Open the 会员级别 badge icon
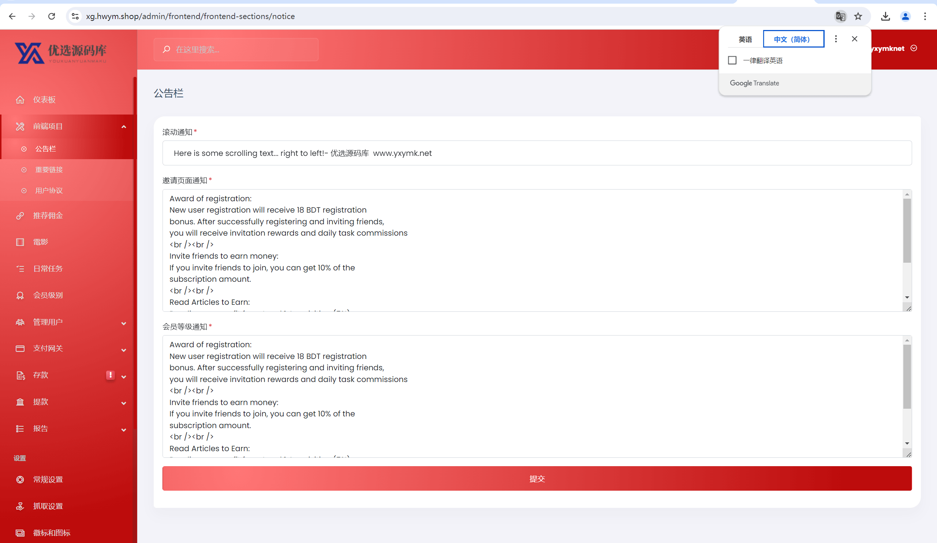 point(20,296)
